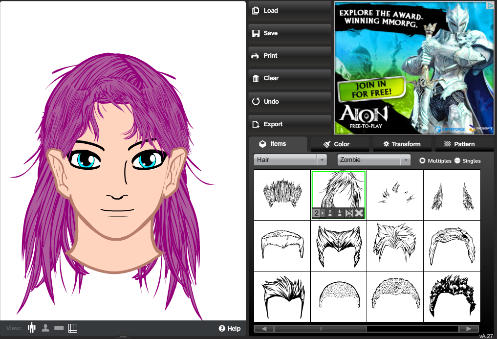The height and width of the screenshot is (339, 498).
Task: Select the Singles radio option
Action: [457, 160]
